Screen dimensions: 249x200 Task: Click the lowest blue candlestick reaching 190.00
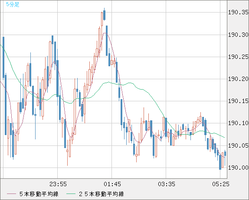[220, 162]
